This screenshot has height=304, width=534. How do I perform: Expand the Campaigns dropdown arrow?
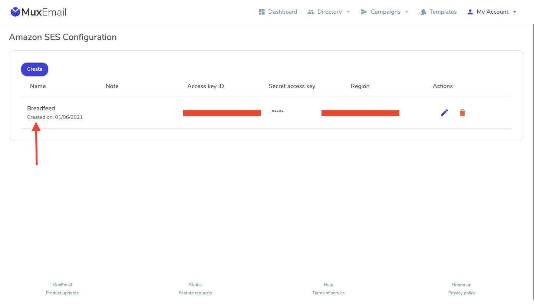407,12
